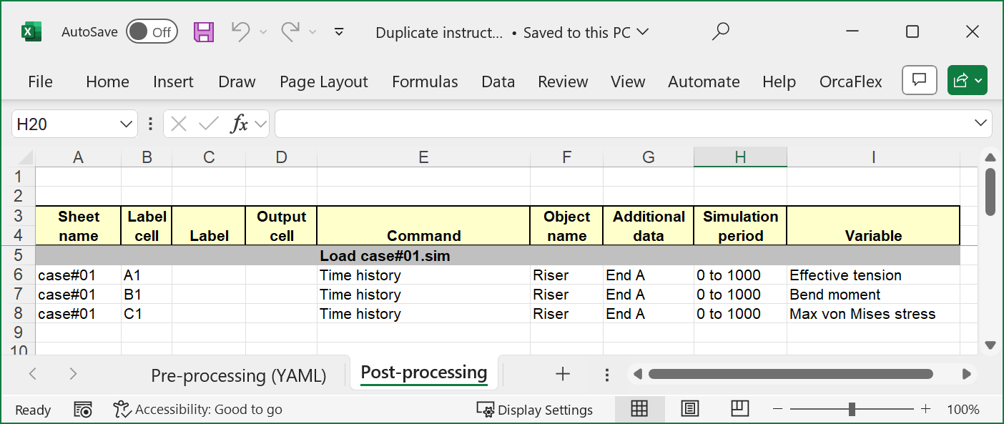Open Display Settings in status bar
The height and width of the screenshot is (424, 1004).
pyautogui.click(x=535, y=410)
